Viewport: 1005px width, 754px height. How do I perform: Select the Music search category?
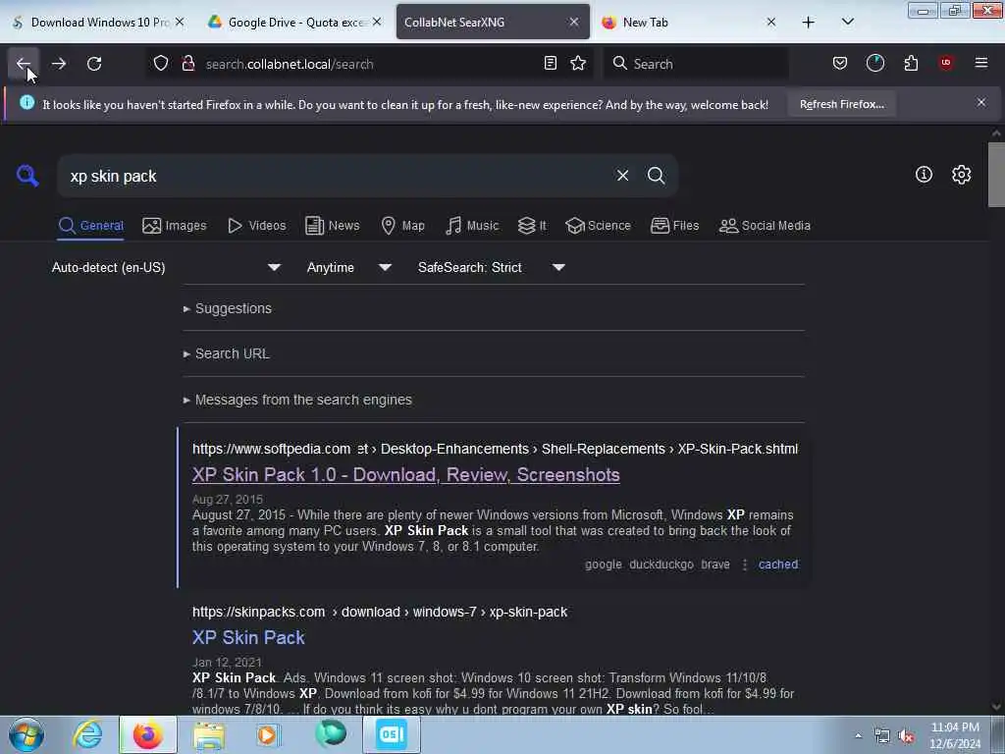coord(472,226)
